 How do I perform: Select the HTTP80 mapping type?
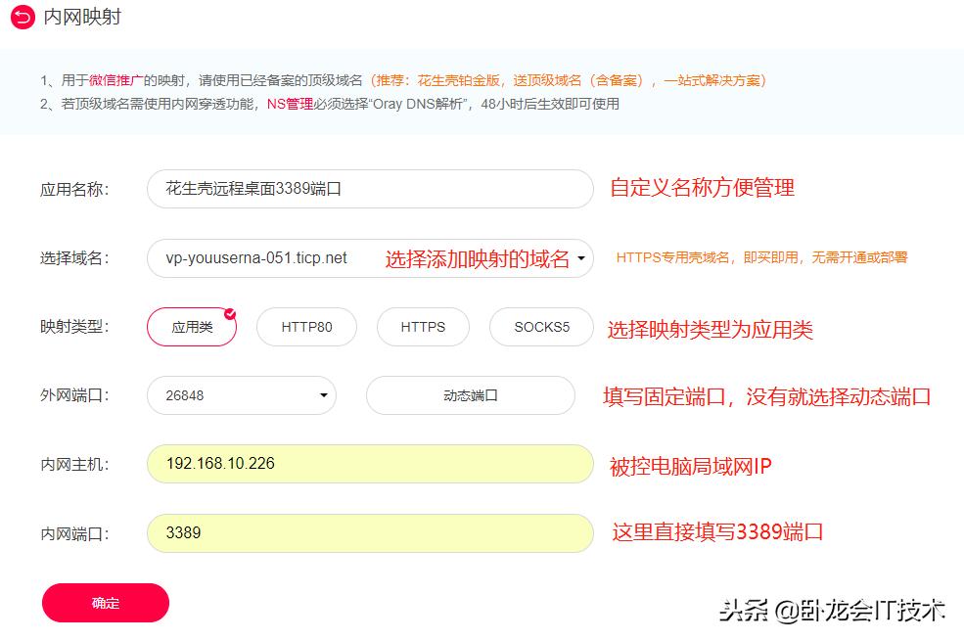pyautogui.click(x=306, y=327)
